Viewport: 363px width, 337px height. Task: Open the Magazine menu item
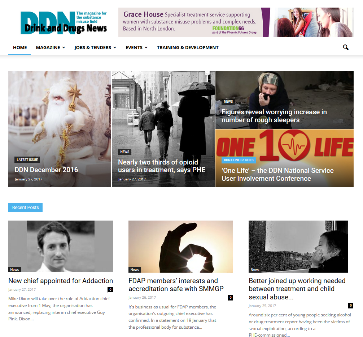click(x=48, y=47)
